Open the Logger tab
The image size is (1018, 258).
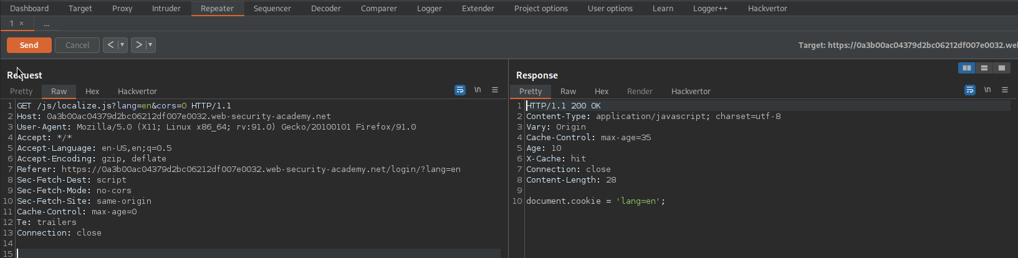[x=430, y=8]
